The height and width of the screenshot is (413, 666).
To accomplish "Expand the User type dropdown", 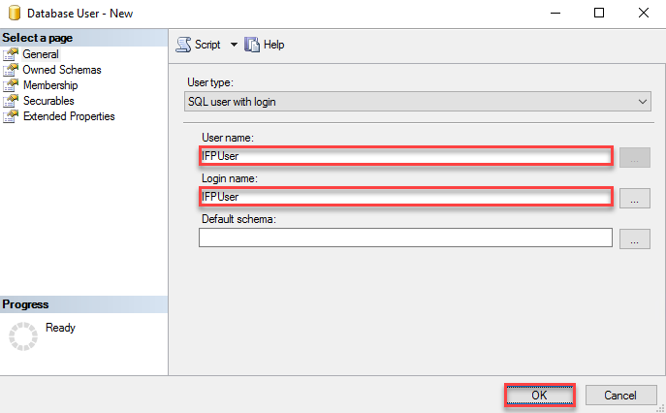I will tap(643, 101).
